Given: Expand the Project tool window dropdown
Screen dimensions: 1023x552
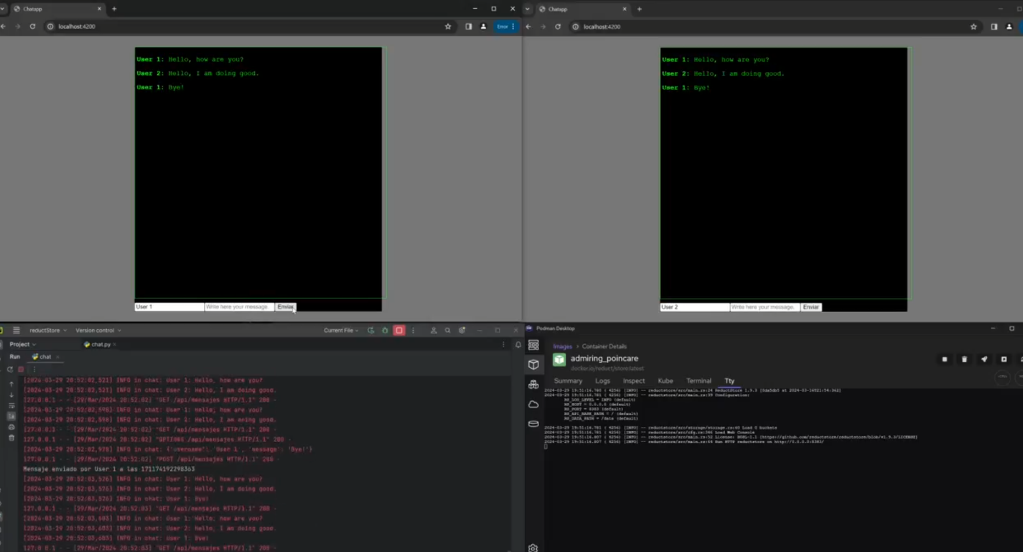Looking at the screenshot, I should (21, 344).
